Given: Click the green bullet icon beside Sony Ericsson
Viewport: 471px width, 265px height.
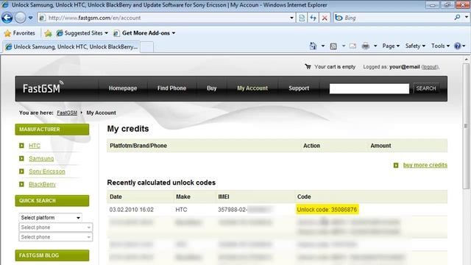Looking at the screenshot, I should pyautogui.click(x=21, y=172).
